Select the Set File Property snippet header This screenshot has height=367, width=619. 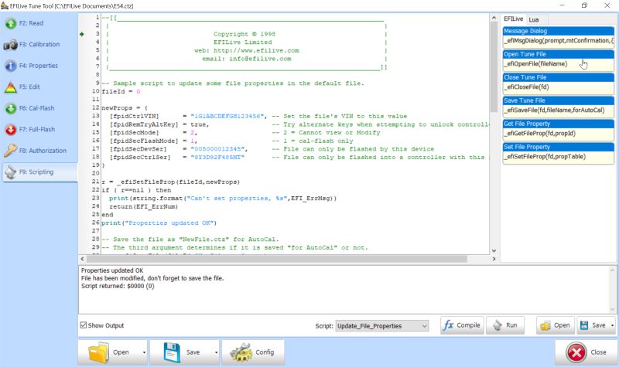558,147
